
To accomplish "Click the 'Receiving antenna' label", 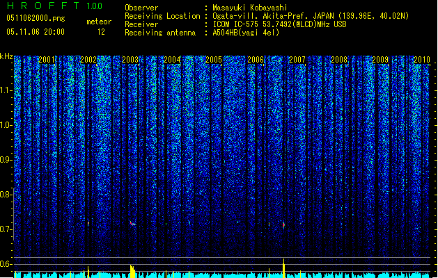I will [x=160, y=33].
